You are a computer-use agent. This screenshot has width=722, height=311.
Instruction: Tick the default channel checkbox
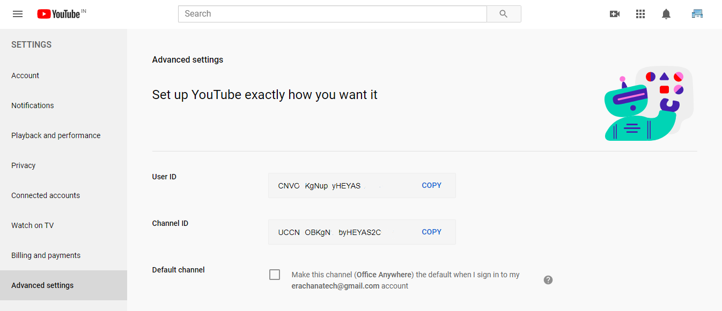point(275,275)
